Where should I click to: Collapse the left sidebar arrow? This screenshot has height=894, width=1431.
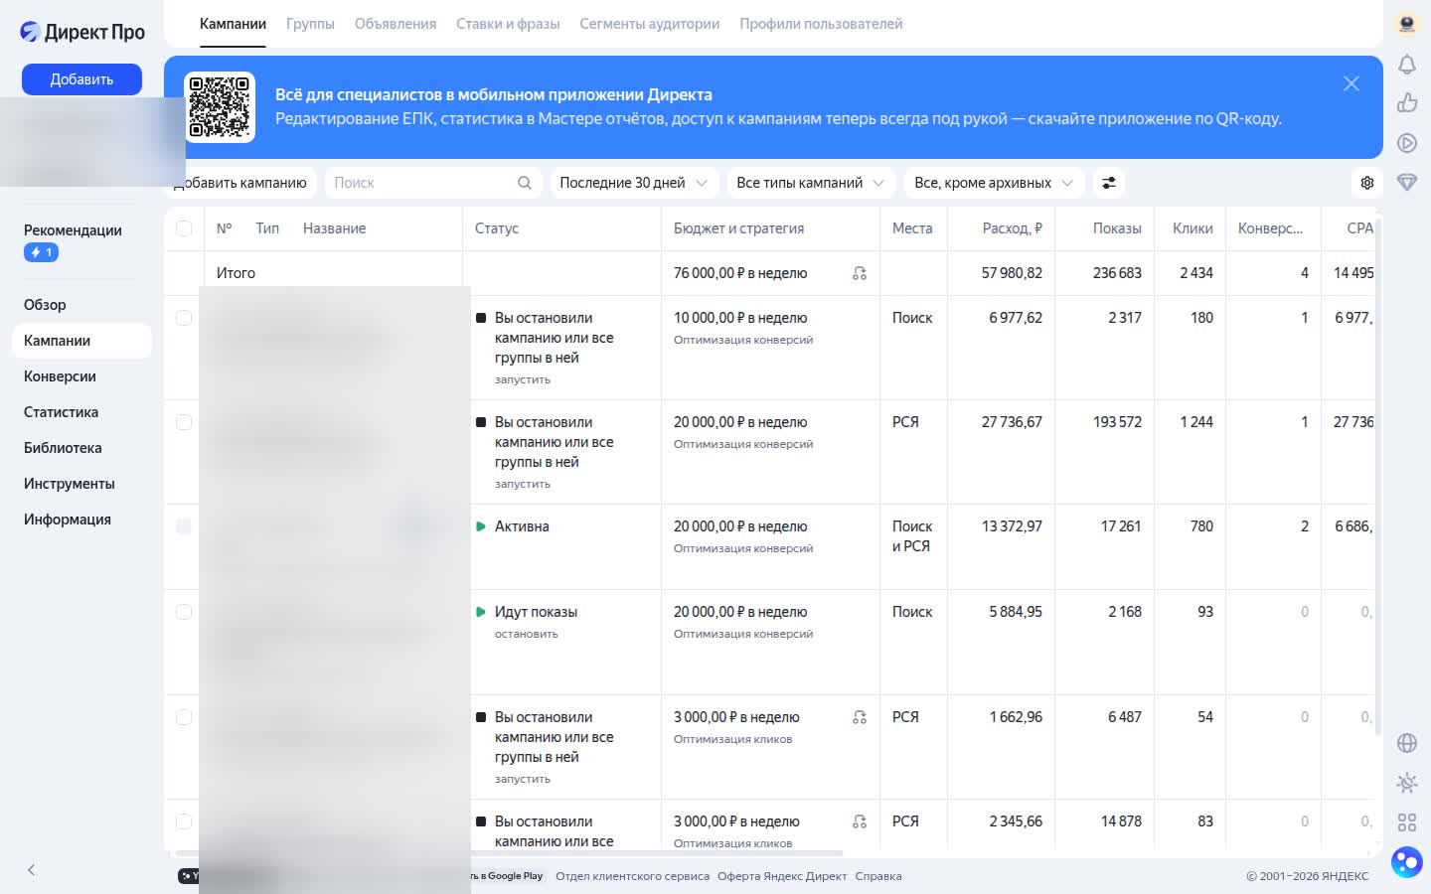coord(31,870)
